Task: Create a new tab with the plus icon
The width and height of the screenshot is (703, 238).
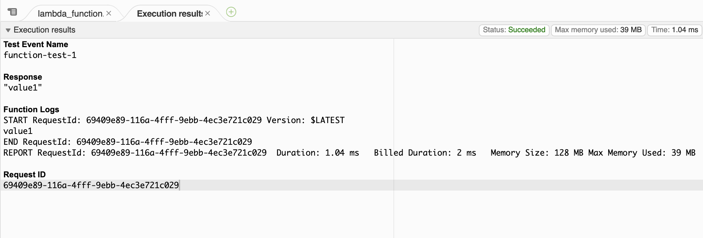Action: tap(231, 12)
